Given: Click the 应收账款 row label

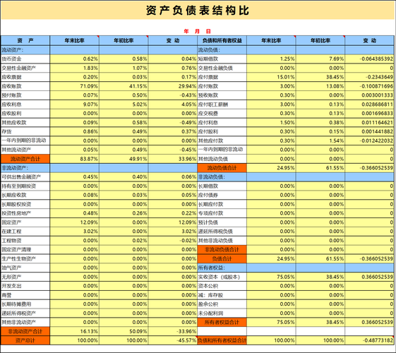Looking at the screenshot, I should tap(25, 86).
